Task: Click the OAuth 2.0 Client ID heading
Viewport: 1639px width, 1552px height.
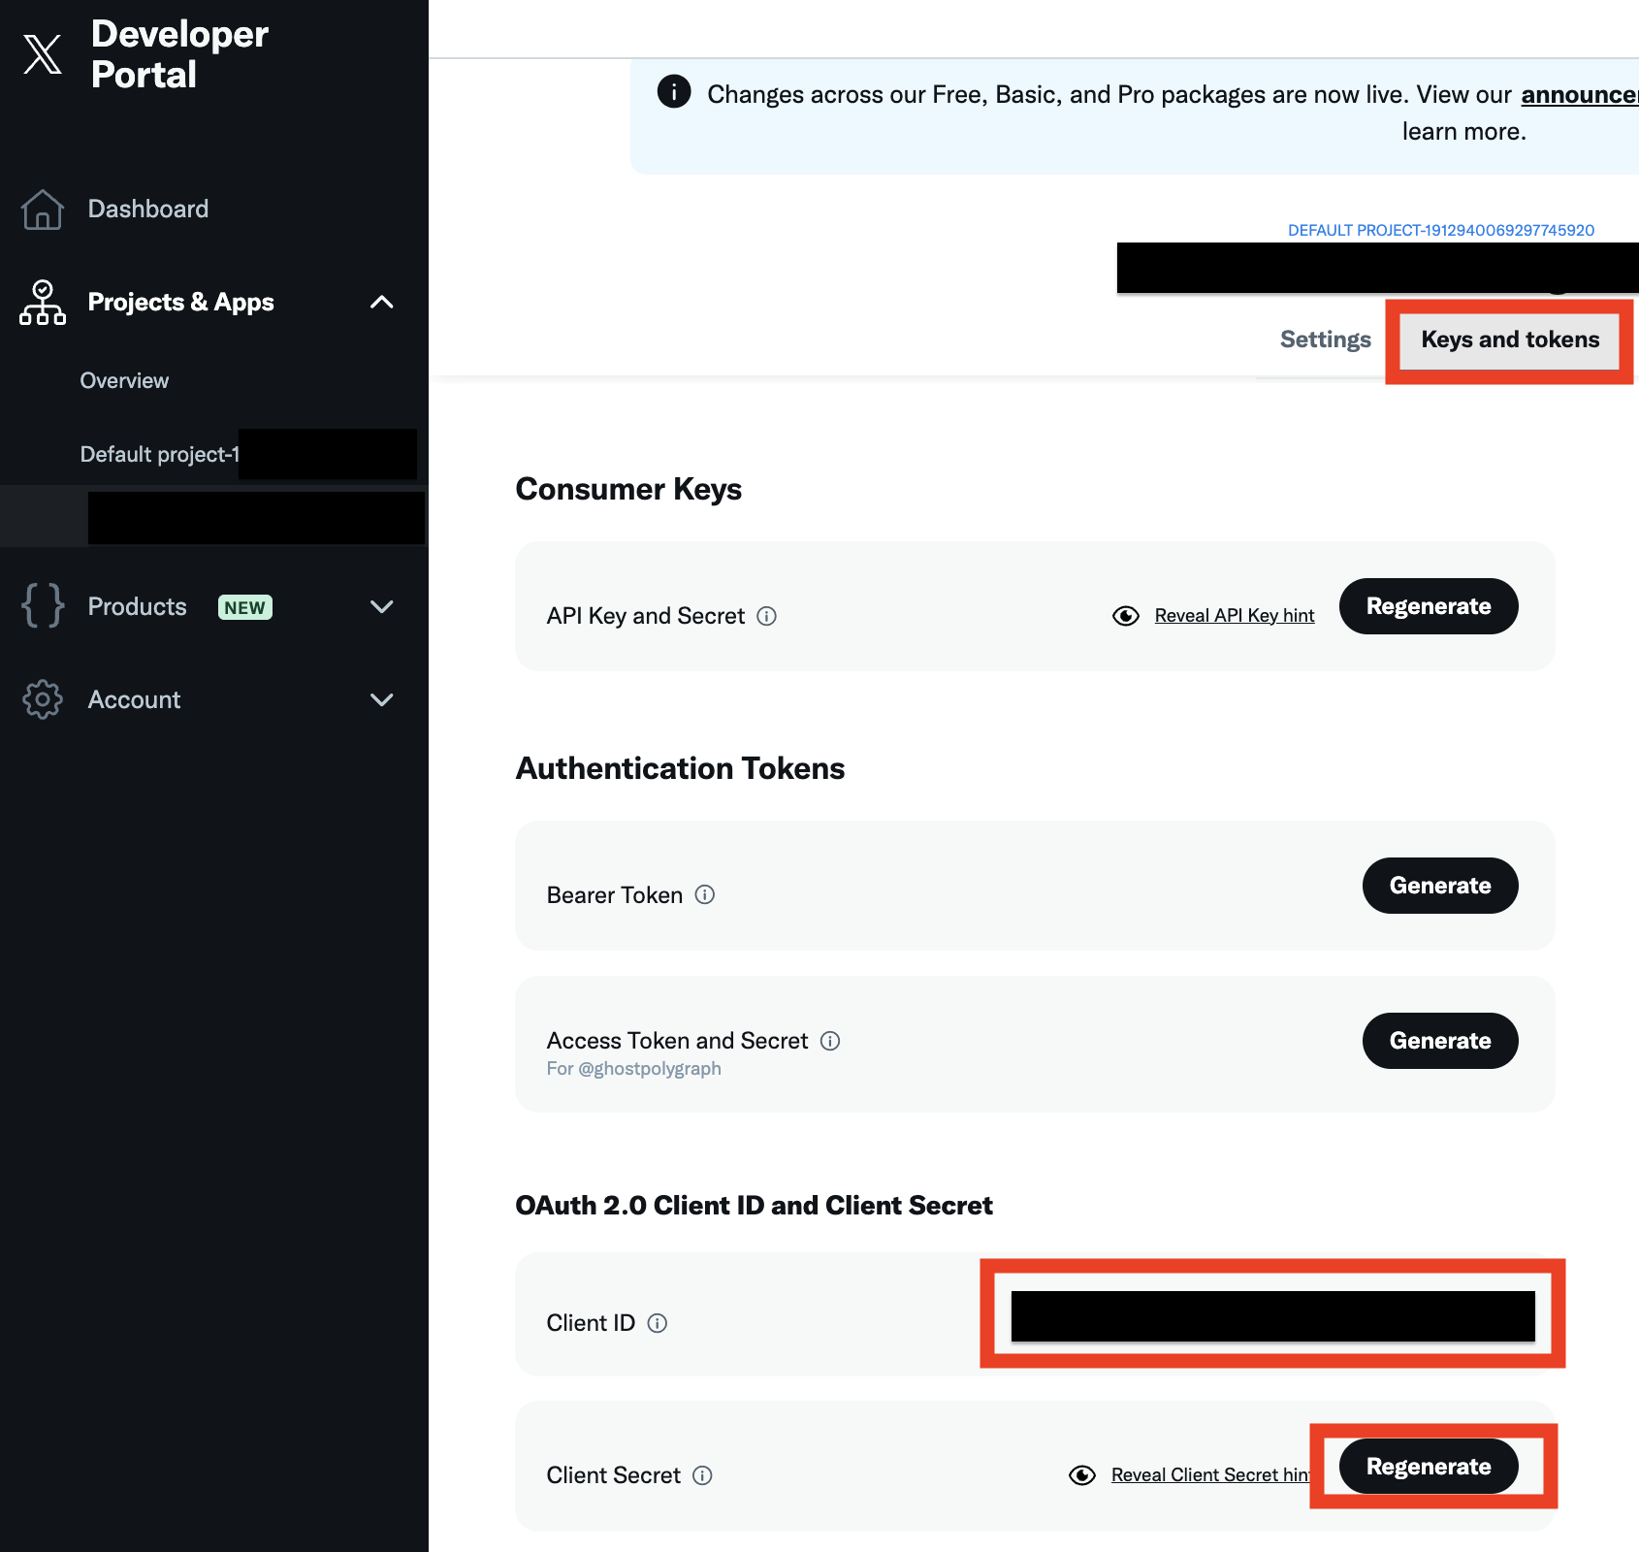Action: pos(754,1206)
